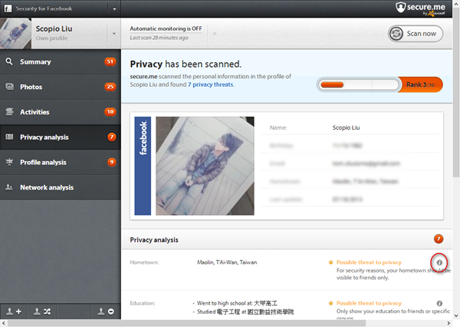Image resolution: width=460 pixels, height=327 pixels.
Task: Click the Facebook icon in title bar
Action: click(8, 8)
